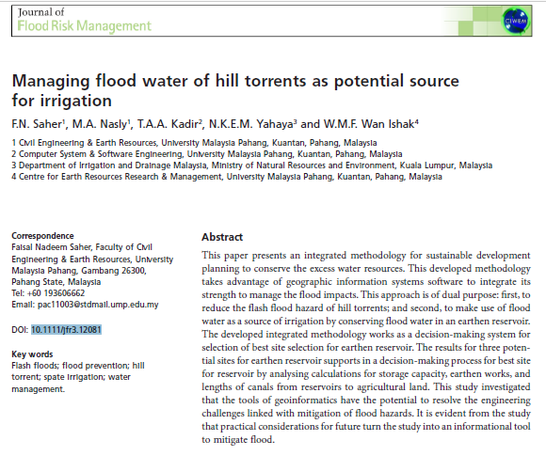Click affiliation 1 Civil Engineering & Earth Resources

click(194, 143)
